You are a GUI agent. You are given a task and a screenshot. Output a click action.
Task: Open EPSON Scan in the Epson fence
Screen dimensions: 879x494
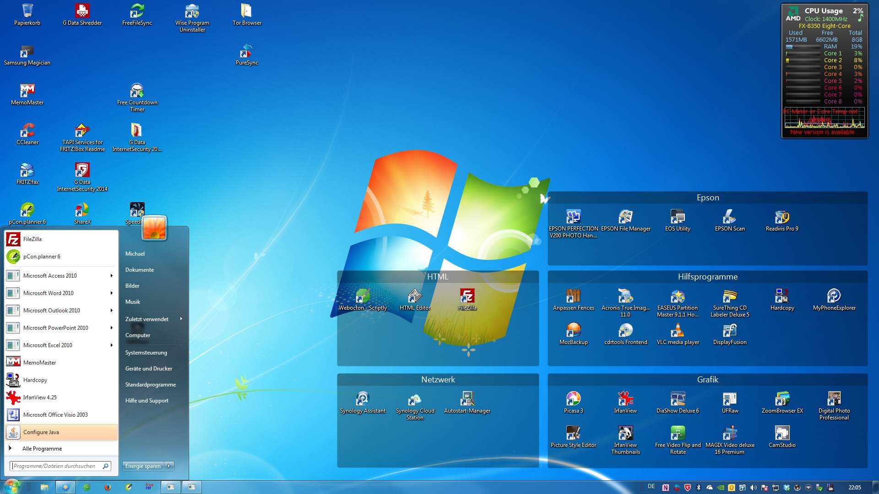(x=730, y=220)
